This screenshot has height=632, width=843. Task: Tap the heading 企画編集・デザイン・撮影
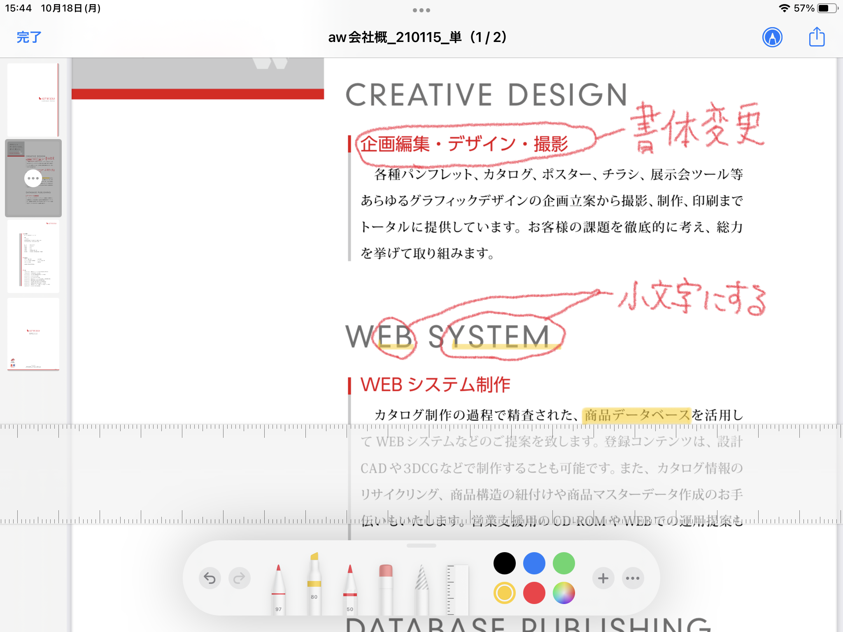coord(464,144)
